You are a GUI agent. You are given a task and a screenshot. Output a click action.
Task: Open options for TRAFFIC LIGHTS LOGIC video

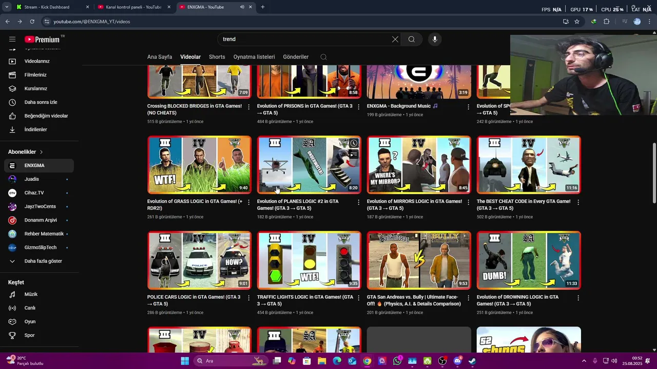pos(359,298)
